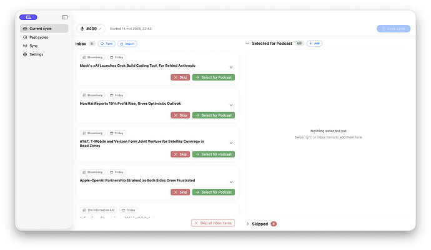The width and height of the screenshot is (431, 250).
Task: Click Friday date tag on AT&T card
Action: [x=117, y=133]
